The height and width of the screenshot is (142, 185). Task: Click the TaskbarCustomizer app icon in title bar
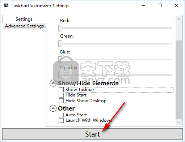pyautogui.click(x=6, y=5)
